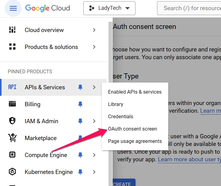
Task: Open the LadyTech project selector dropdown
Action: pyautogui.click(x=109, y=8)
